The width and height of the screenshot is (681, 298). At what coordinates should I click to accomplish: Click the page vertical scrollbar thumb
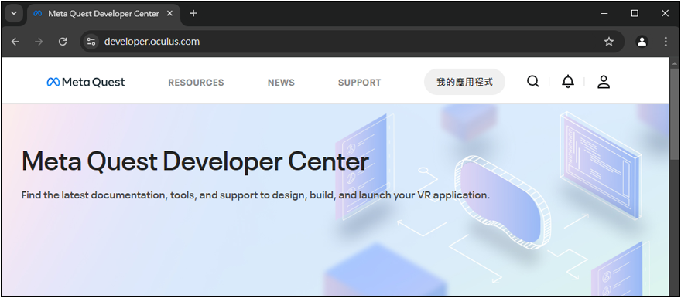tap(675, 113)
